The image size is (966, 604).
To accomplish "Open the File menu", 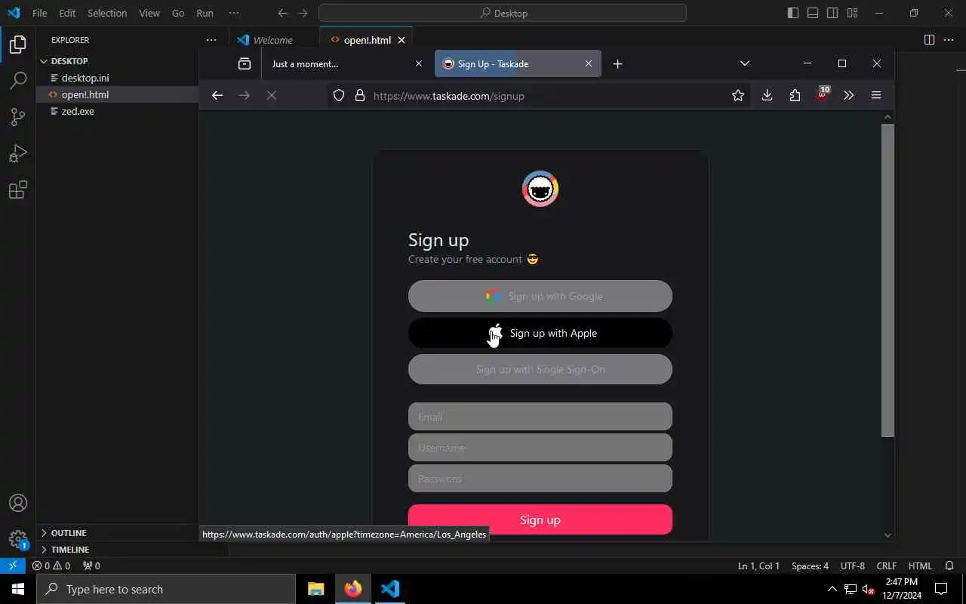I will click(x=40, y=13).
